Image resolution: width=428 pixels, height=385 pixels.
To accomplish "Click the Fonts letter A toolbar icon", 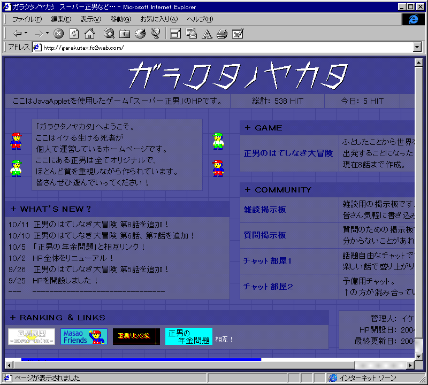I will [207, 34].
